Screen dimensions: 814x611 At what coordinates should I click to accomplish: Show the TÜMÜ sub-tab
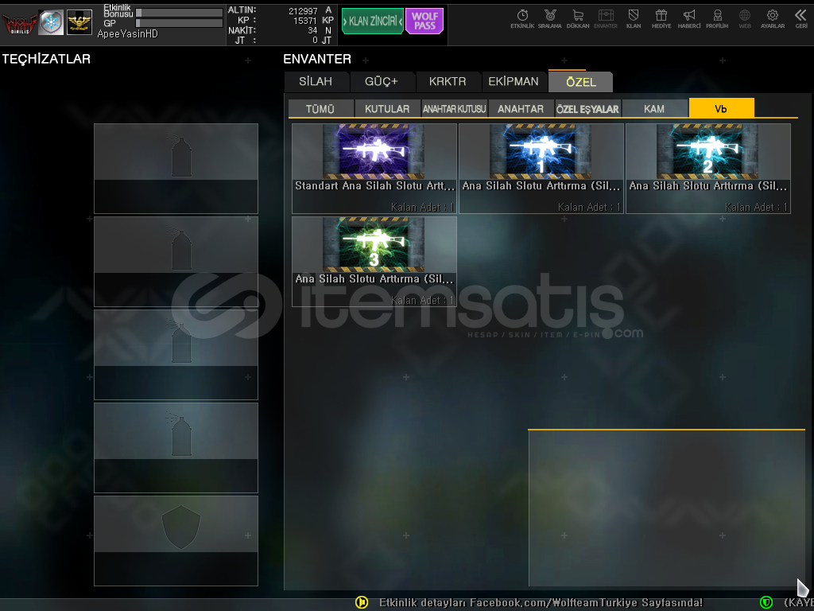[320, 108]
